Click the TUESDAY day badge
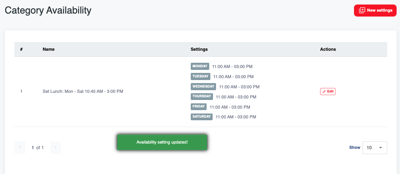This screenshot has height=174, width=400. pyautogui.click(x=200, y=76)
